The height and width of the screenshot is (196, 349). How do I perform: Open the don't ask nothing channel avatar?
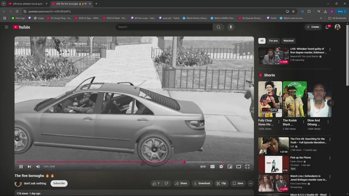tap(18, 183)
